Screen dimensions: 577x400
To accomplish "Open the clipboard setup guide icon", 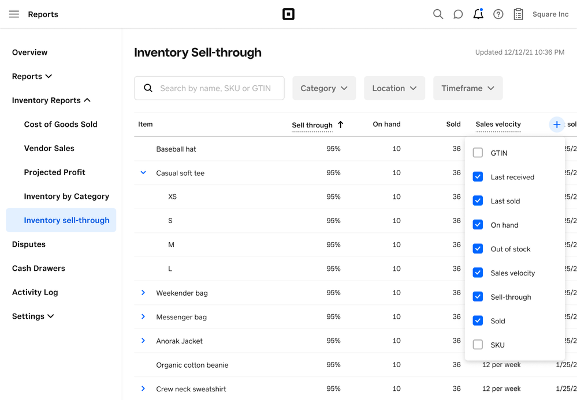I will [x=518, y=14].
